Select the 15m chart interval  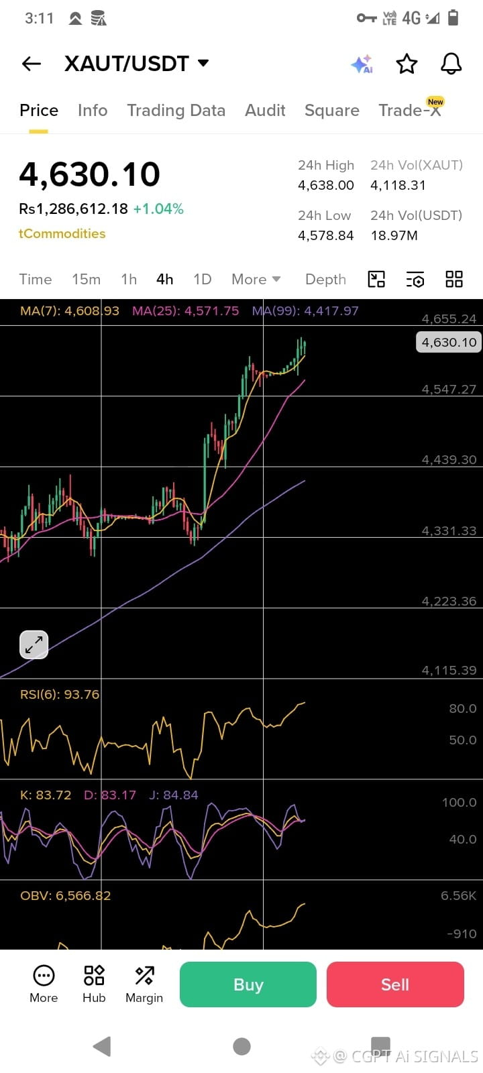(x=87, y=279)
